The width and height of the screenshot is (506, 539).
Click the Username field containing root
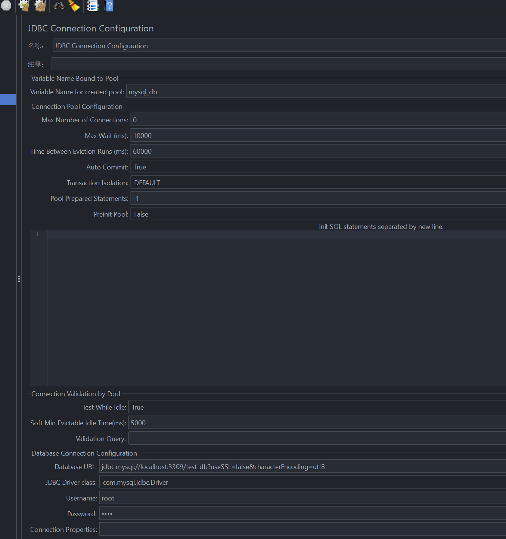pyautogui.click(x=302, y=498)
